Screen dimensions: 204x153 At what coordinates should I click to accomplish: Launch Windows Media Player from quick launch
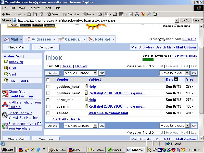pos(33,150)
